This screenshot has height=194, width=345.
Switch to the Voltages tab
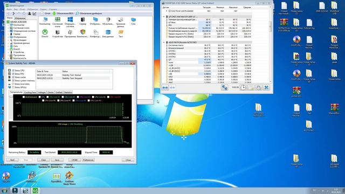tap(42, 92)
